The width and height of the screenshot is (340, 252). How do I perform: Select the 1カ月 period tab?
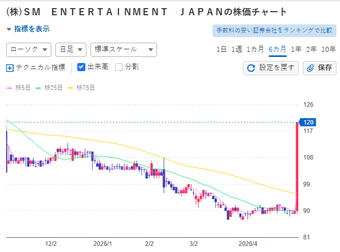click(255, 49)
